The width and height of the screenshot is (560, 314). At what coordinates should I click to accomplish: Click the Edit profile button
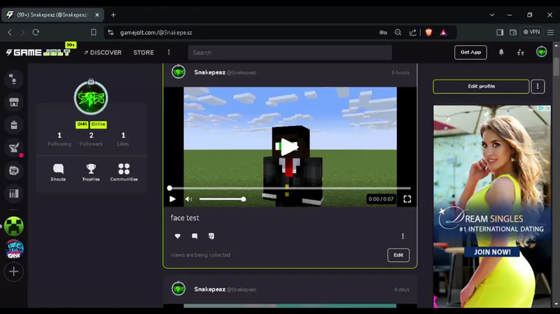pyautogui.click(x=481, y=86)
